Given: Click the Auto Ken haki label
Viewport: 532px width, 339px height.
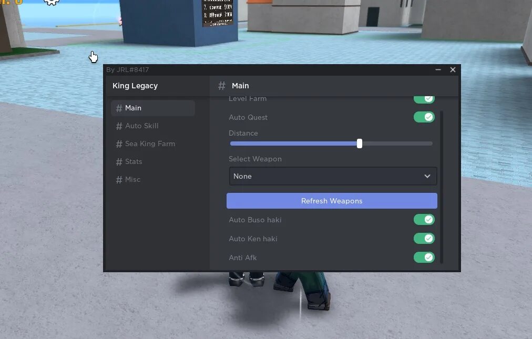Looking at the screenshot, I should point(253,239).
